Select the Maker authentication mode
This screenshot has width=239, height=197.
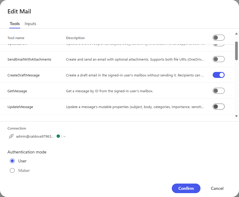click(x=12, y=170)
